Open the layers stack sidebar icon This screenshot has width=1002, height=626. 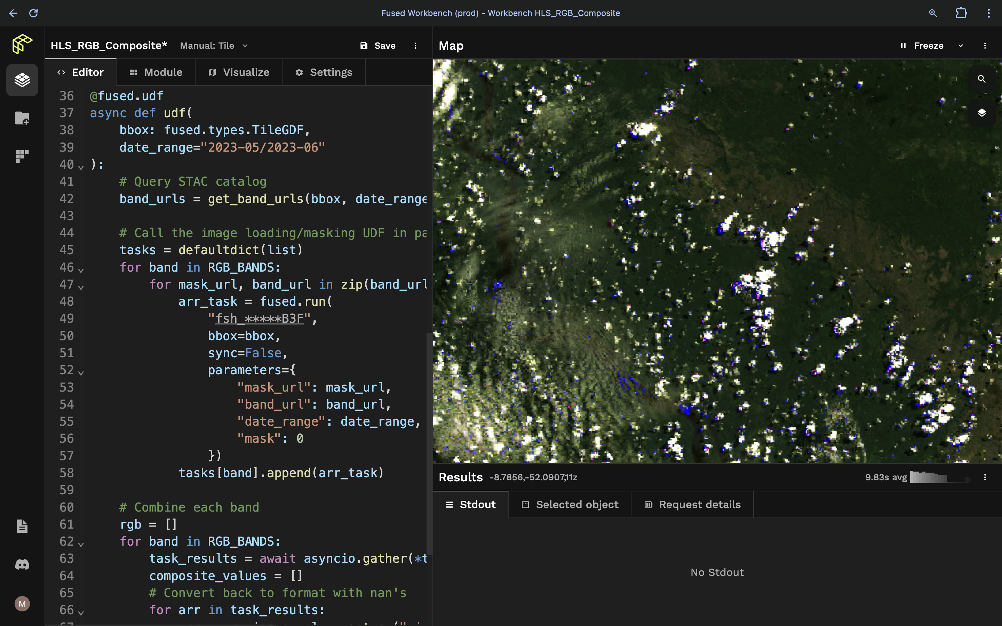pos(22,80)
